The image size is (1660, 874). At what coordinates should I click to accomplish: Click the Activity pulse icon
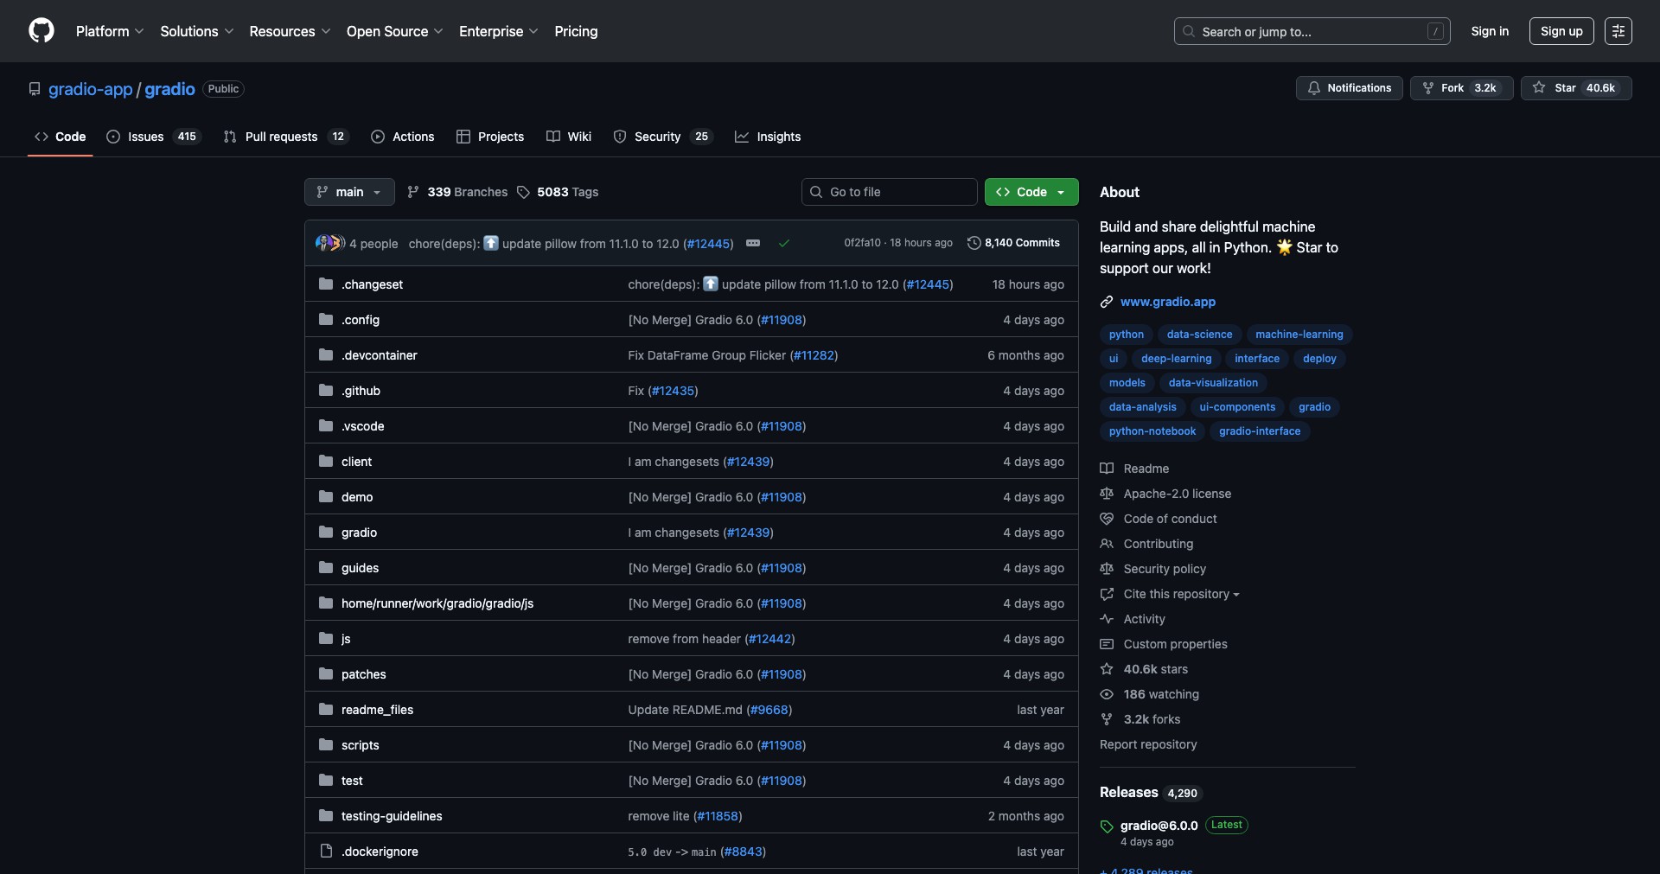[1107, 619]
